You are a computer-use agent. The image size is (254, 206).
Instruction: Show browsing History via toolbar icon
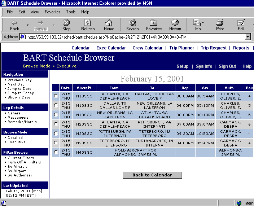pyautogui.click(x=175, y=23)
